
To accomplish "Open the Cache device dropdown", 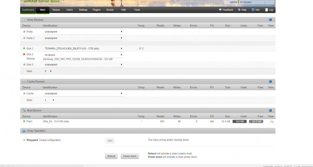I will [x=83, y=93].
